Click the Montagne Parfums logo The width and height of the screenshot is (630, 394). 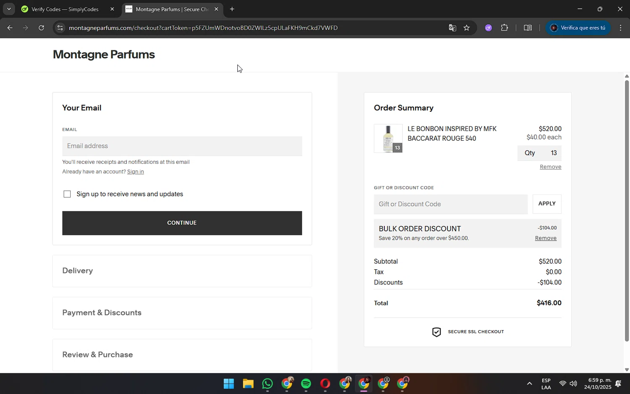104,54
